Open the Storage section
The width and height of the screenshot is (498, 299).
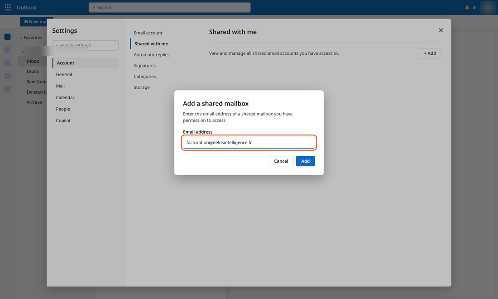pyautogui.click(x=142, y=87)
